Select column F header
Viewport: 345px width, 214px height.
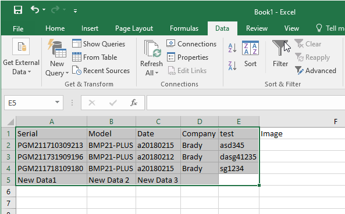tap(335, 121)
